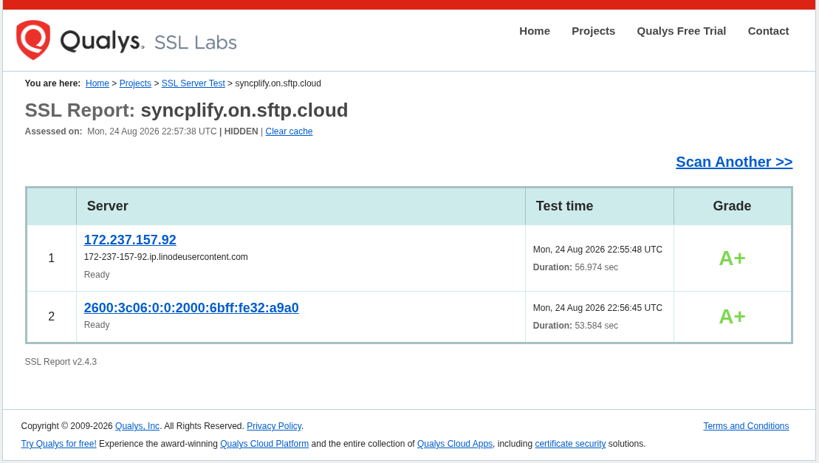
Task: Click test time Mon, 24 Aug 2026 22:55:48 UTC
Action: click(x=597, y=250)
